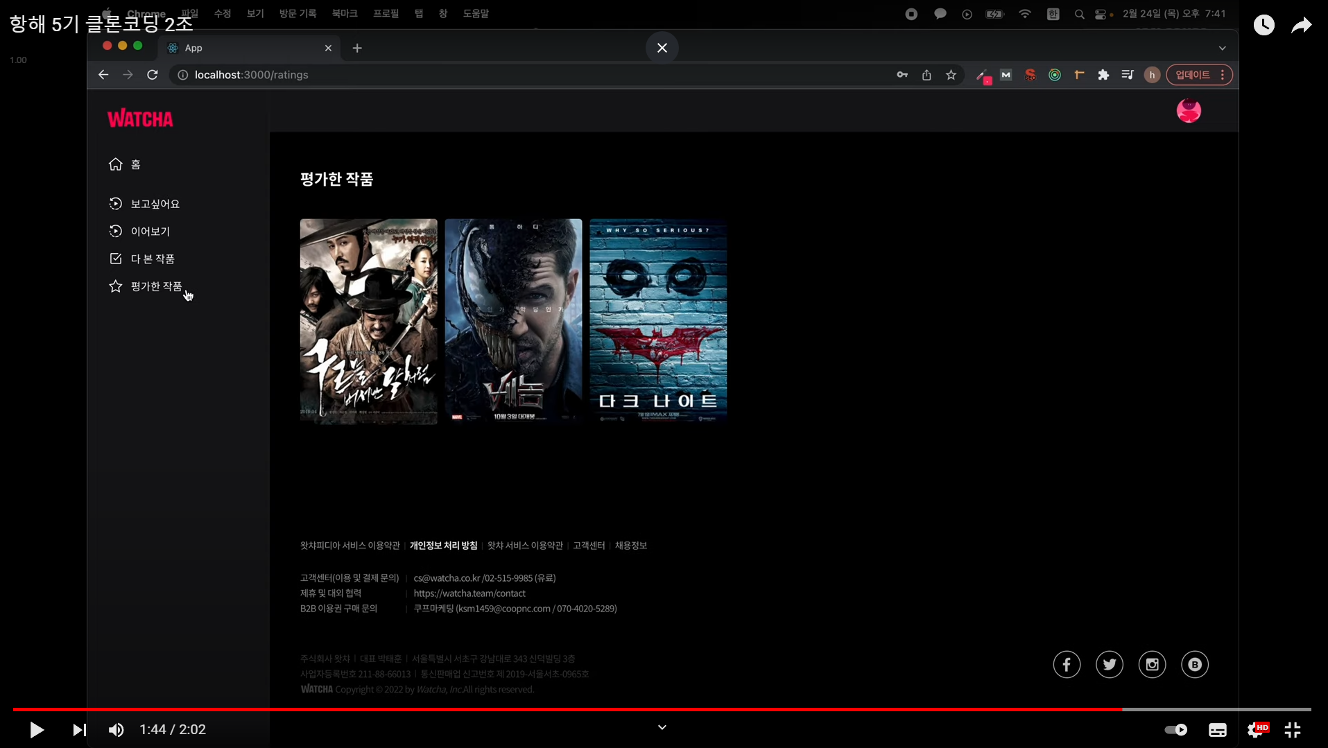This screenshot has height=748, width=1328.
Task: Open the Dark Knight (다크 나이트) poster
Action: pyautogui.click(x=658, y=322)
